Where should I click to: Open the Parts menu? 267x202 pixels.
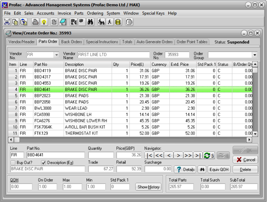(x=79, y=13)
